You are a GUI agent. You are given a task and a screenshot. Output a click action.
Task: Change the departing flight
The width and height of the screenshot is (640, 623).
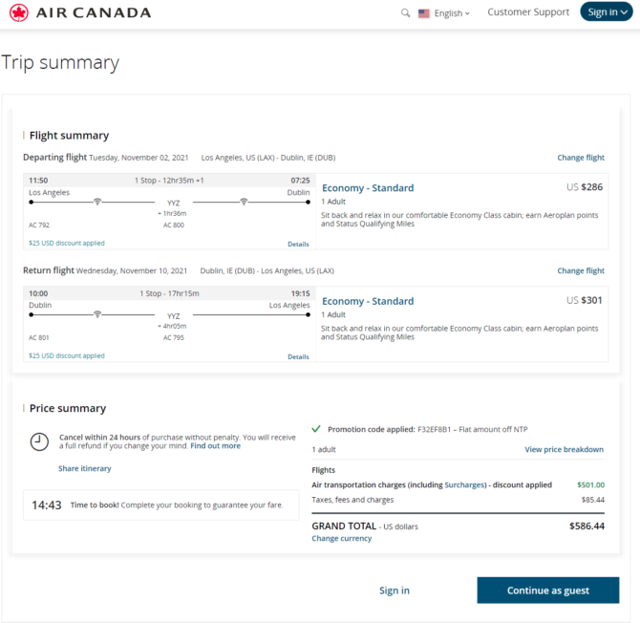click(x=581, y=158)
